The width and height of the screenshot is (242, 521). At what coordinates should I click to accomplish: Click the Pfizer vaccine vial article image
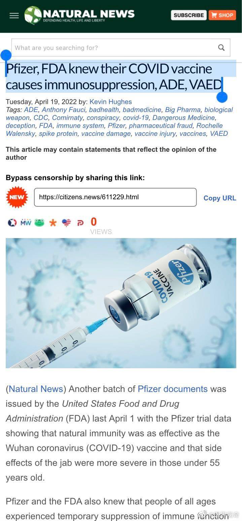click(121, 303)
